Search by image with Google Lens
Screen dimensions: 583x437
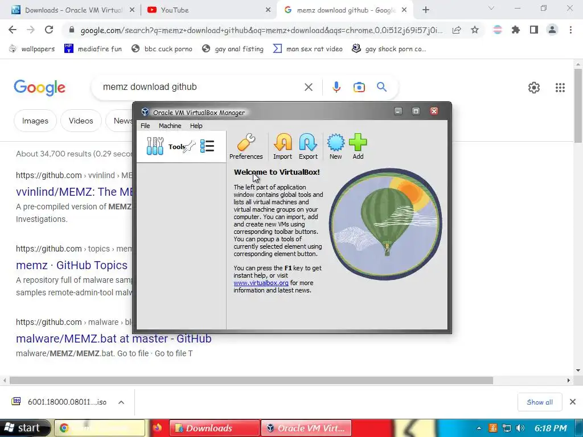click(359, 87)
